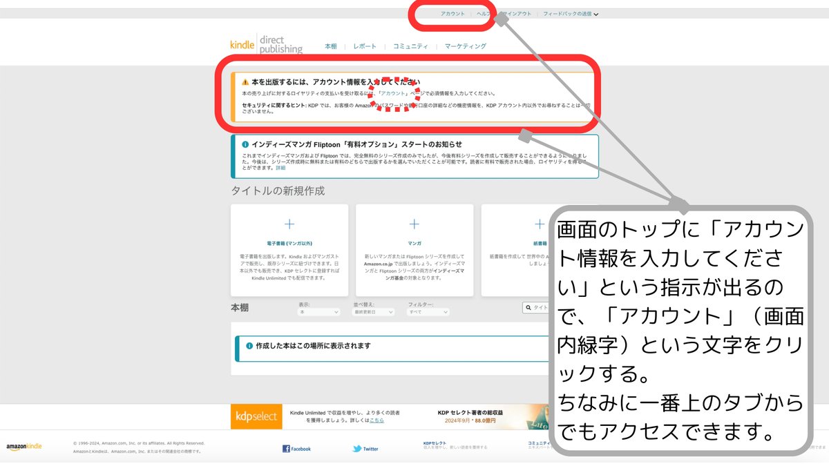Image resolution: width=829 pixels, height=466 pixels.
Task: Click the plus icon for マンガ
Action: pos(414,224)
